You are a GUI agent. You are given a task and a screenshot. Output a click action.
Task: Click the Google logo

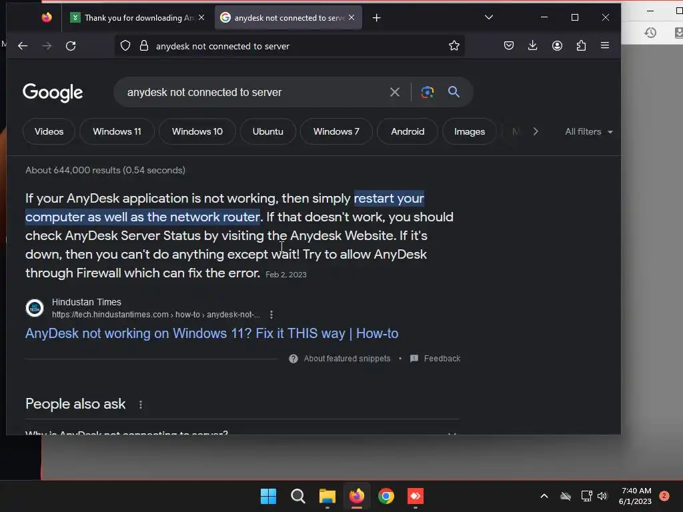pos(53,92)
